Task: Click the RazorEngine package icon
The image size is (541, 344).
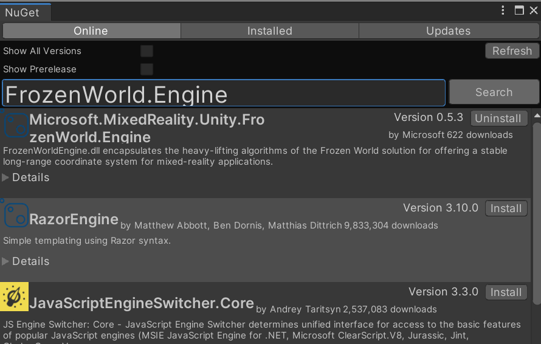Action: 16,215
